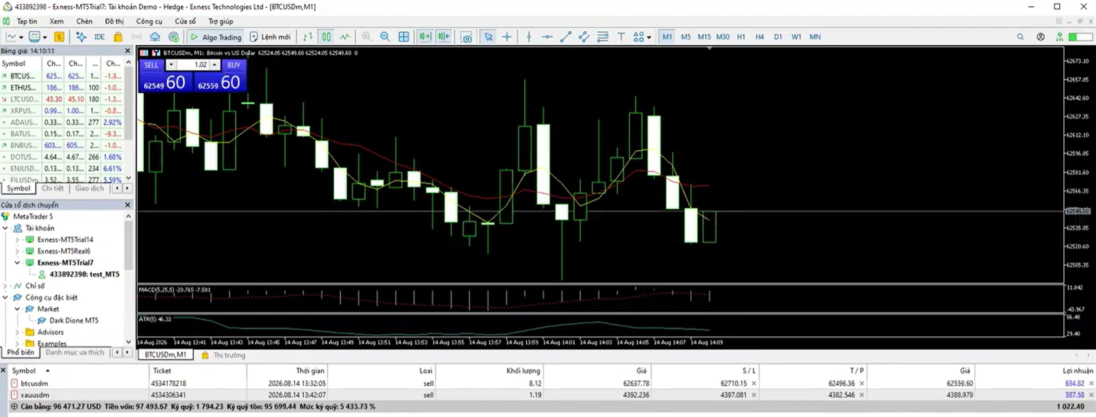
Task: Open the Market shopping bag icon
Action: coord(118,37)
